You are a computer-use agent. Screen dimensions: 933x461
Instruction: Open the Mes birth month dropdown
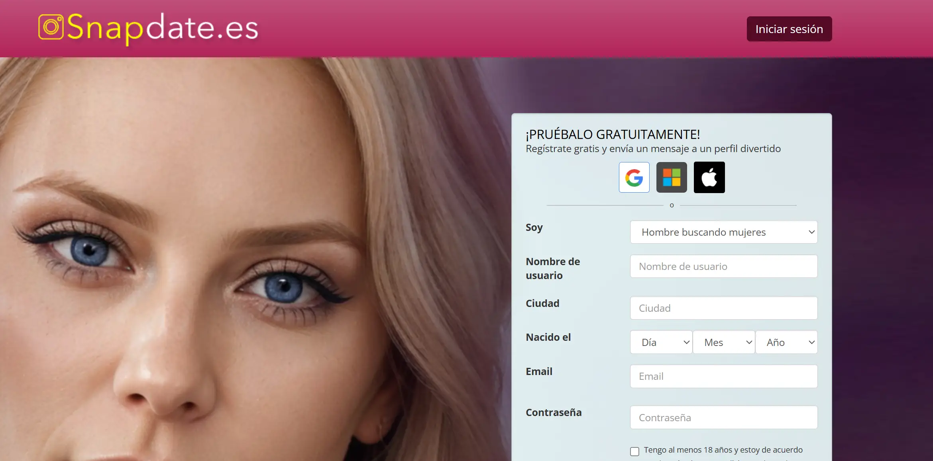click(723, 342)
